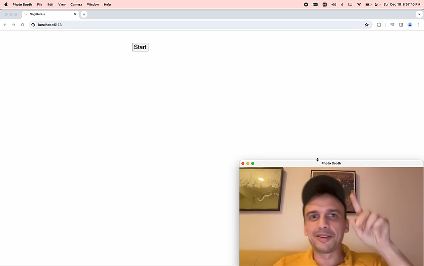
Task: Expand the tab search chevron
Action: click(x=419, y=14)
